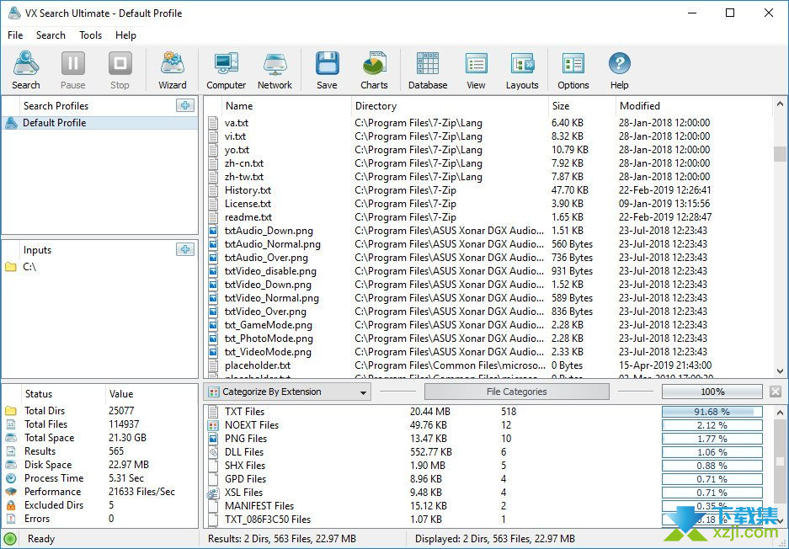Select the DLL Files category row
Viewport: 789px width, 549px height.
[x=488, y=452]
